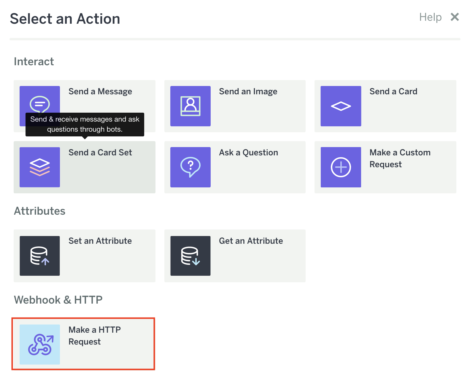Pick the 'Send a Card Set' label
This screenshot has width=470, height=373.
point(100,153)
